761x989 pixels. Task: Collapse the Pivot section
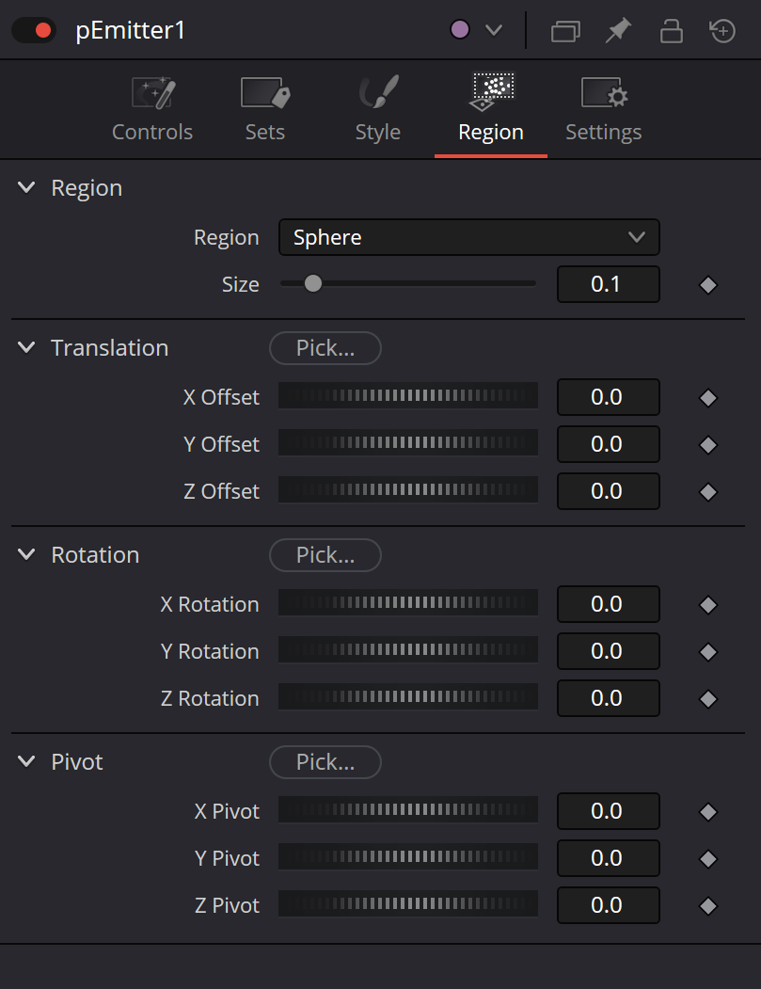[x=26, y=761]
